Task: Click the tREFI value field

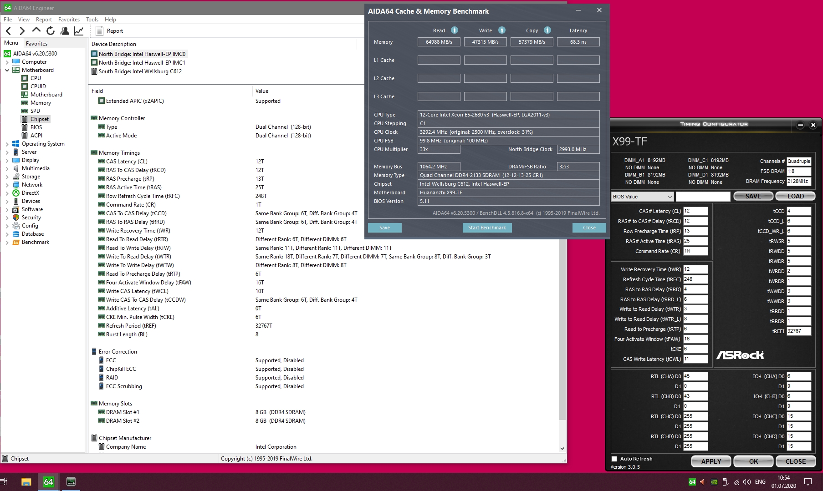Action: tap(799, 331)
